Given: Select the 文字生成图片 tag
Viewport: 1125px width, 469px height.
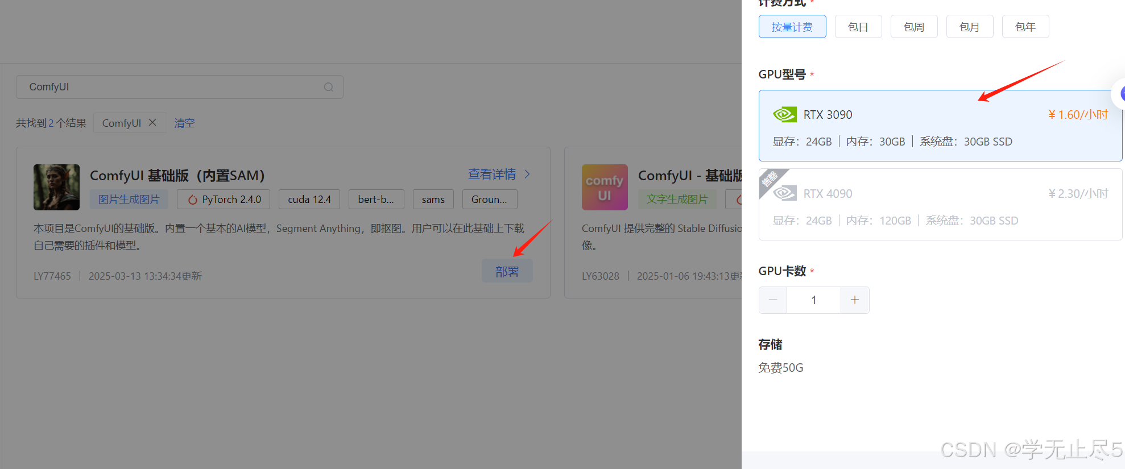Looking at the screenshot, I should [677, 200].
